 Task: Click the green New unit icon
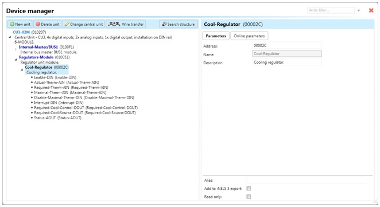[12, 24]
